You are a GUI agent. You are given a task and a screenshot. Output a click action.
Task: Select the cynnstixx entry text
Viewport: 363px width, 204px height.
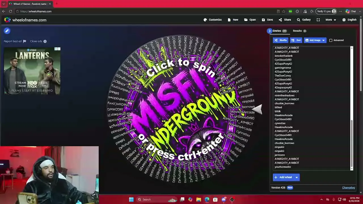(280, 123)
